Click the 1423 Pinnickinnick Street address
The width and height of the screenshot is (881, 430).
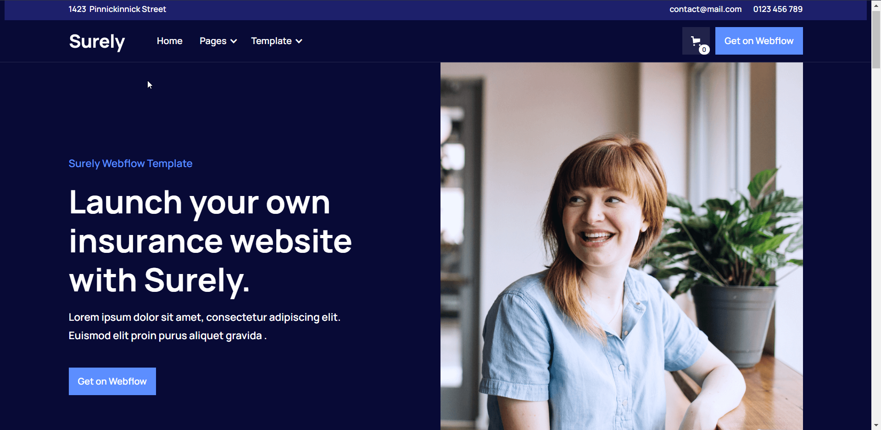[x=117, y=9]
